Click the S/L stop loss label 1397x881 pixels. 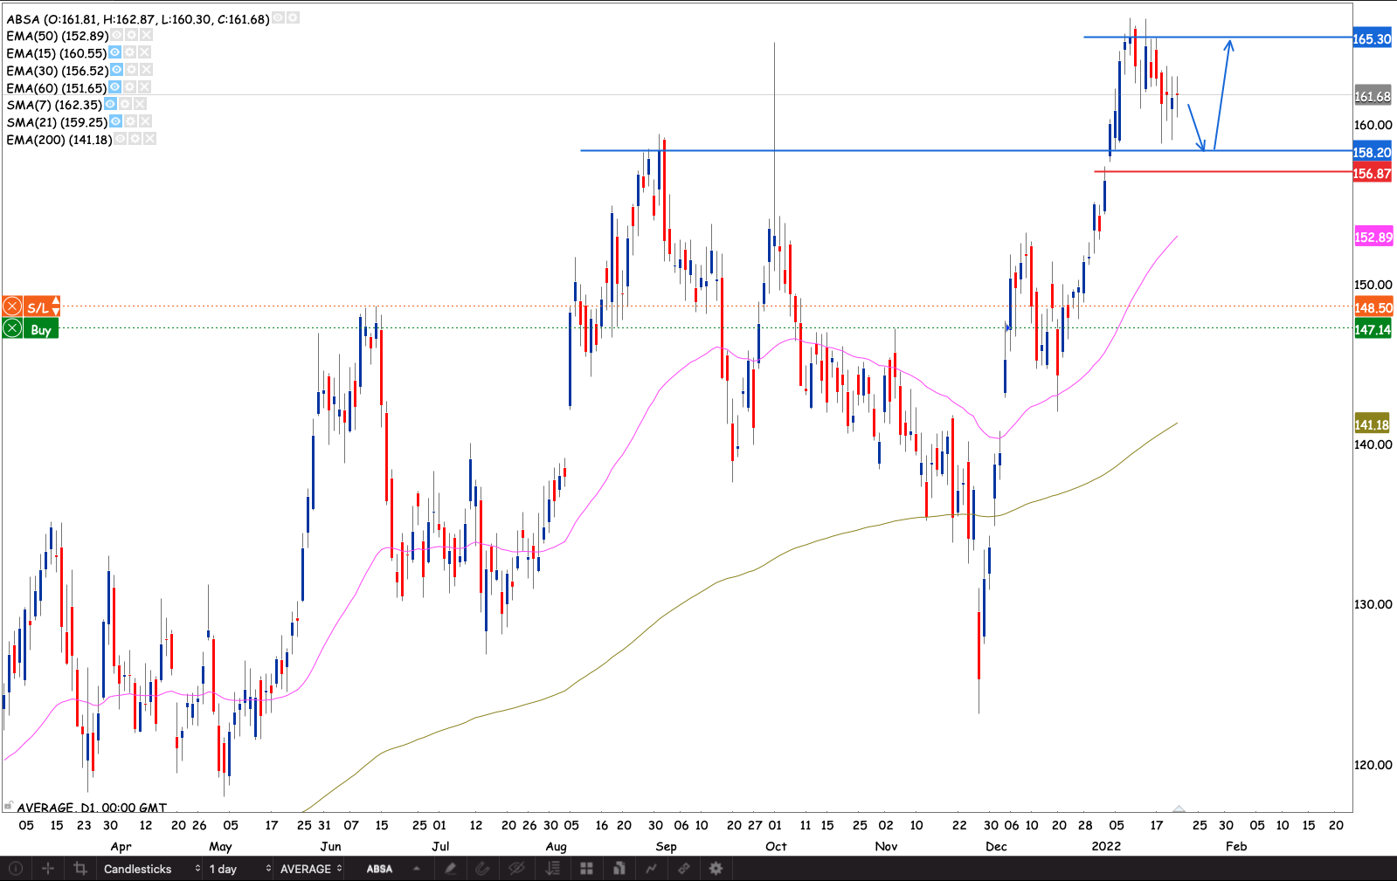(40, 307)
